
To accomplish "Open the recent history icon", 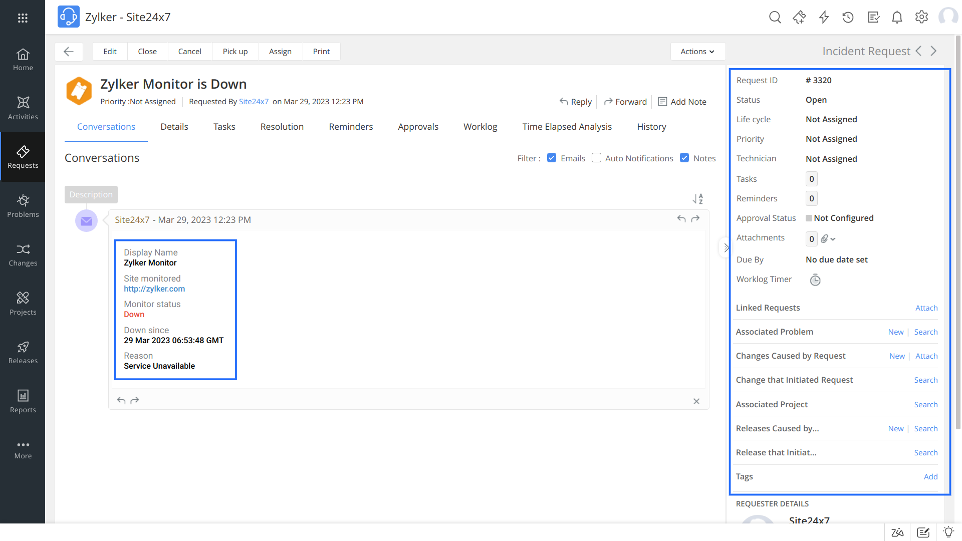I will tap(848, 17).
